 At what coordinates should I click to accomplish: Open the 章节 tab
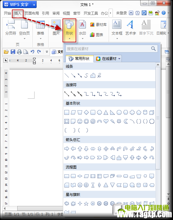pos(77,13)
